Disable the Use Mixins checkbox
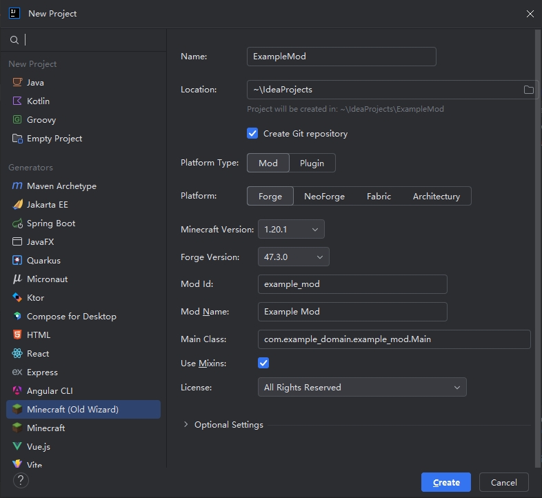The width and height of the screenshot is (542, 498). coord(263,363)
